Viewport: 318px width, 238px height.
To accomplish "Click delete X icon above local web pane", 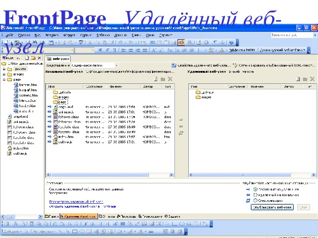I will pyautogui.click(x=170, y=79).
